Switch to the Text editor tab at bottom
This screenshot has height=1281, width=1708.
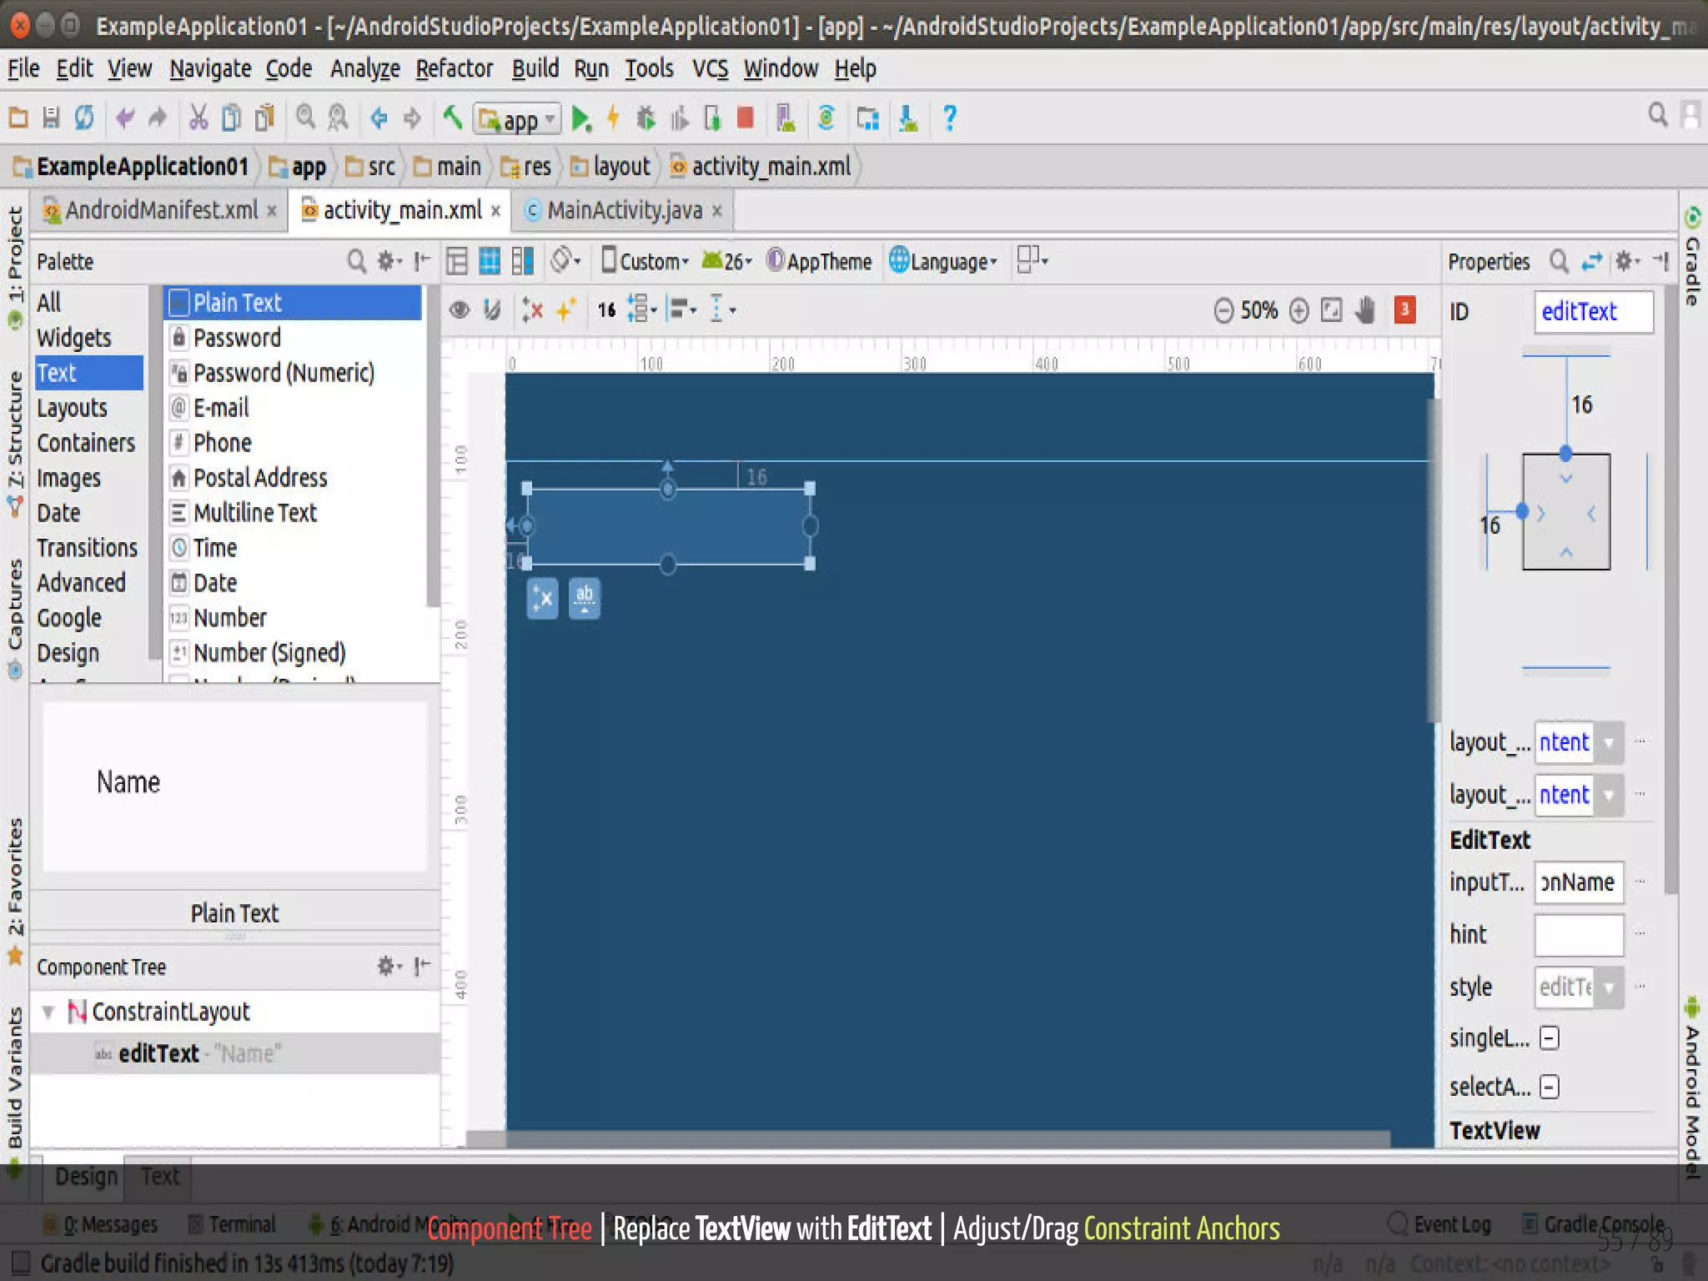click(x=159, y=1176)
